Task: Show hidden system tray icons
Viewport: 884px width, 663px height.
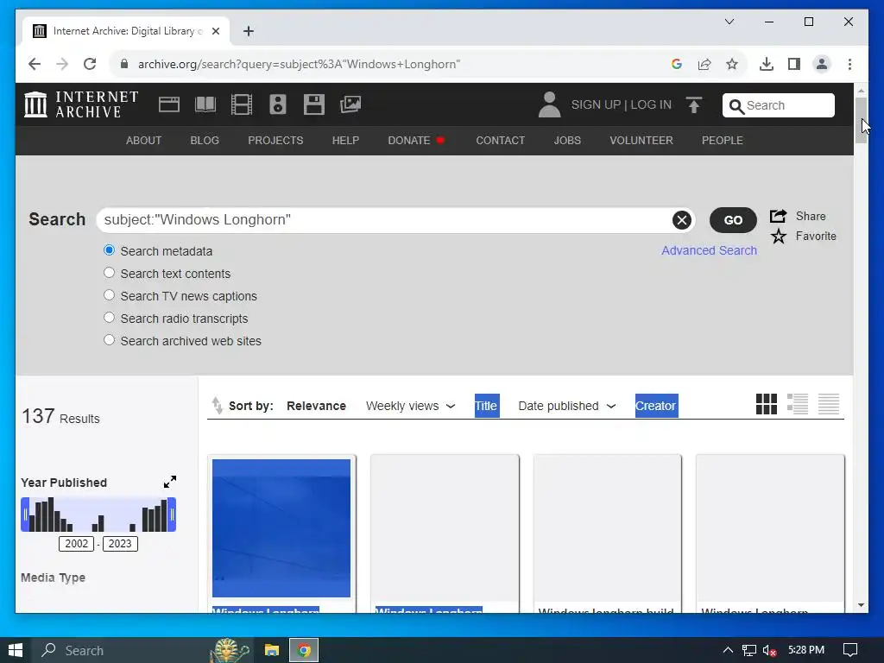Action: 728,650
